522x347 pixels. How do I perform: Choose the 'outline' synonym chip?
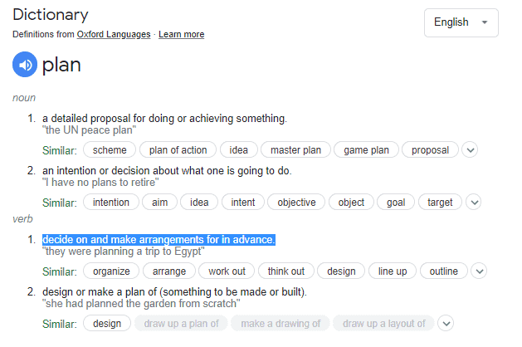[444, 271]
